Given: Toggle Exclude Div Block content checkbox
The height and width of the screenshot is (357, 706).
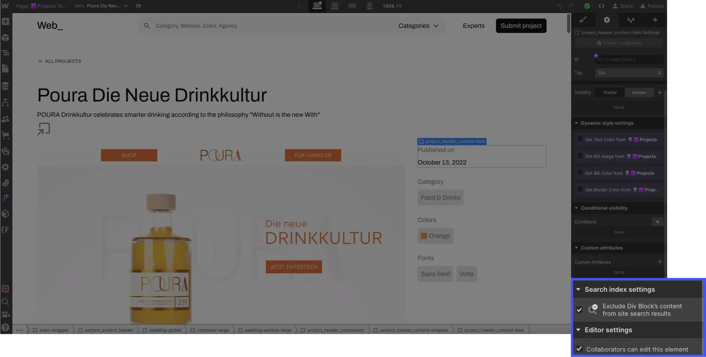Looking at the screenshot, I should point(579,310).
